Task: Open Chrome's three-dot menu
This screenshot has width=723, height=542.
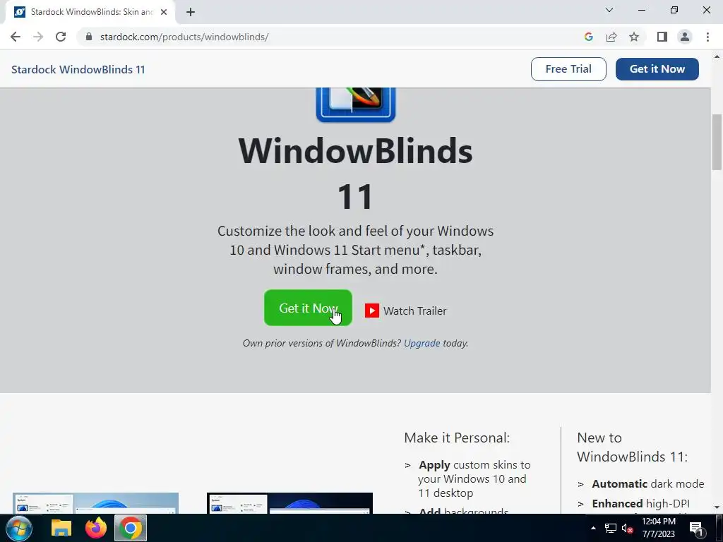Action: pyautogui.click(x=707, y=37)
